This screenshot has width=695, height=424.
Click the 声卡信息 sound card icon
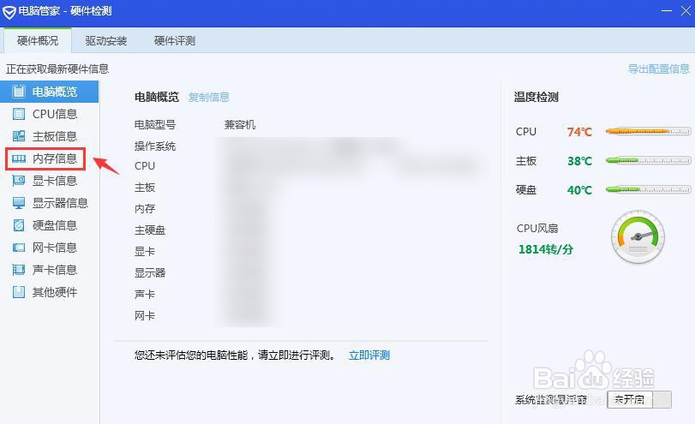19,269
